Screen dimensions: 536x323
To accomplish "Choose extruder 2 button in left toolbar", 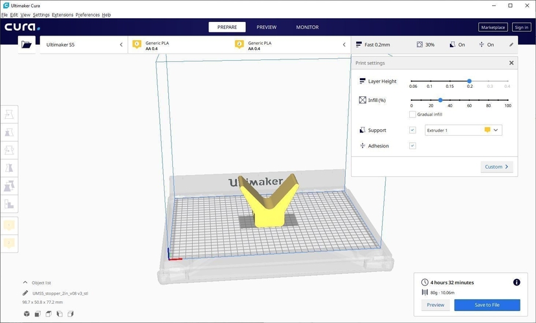I will pos(9,243).
